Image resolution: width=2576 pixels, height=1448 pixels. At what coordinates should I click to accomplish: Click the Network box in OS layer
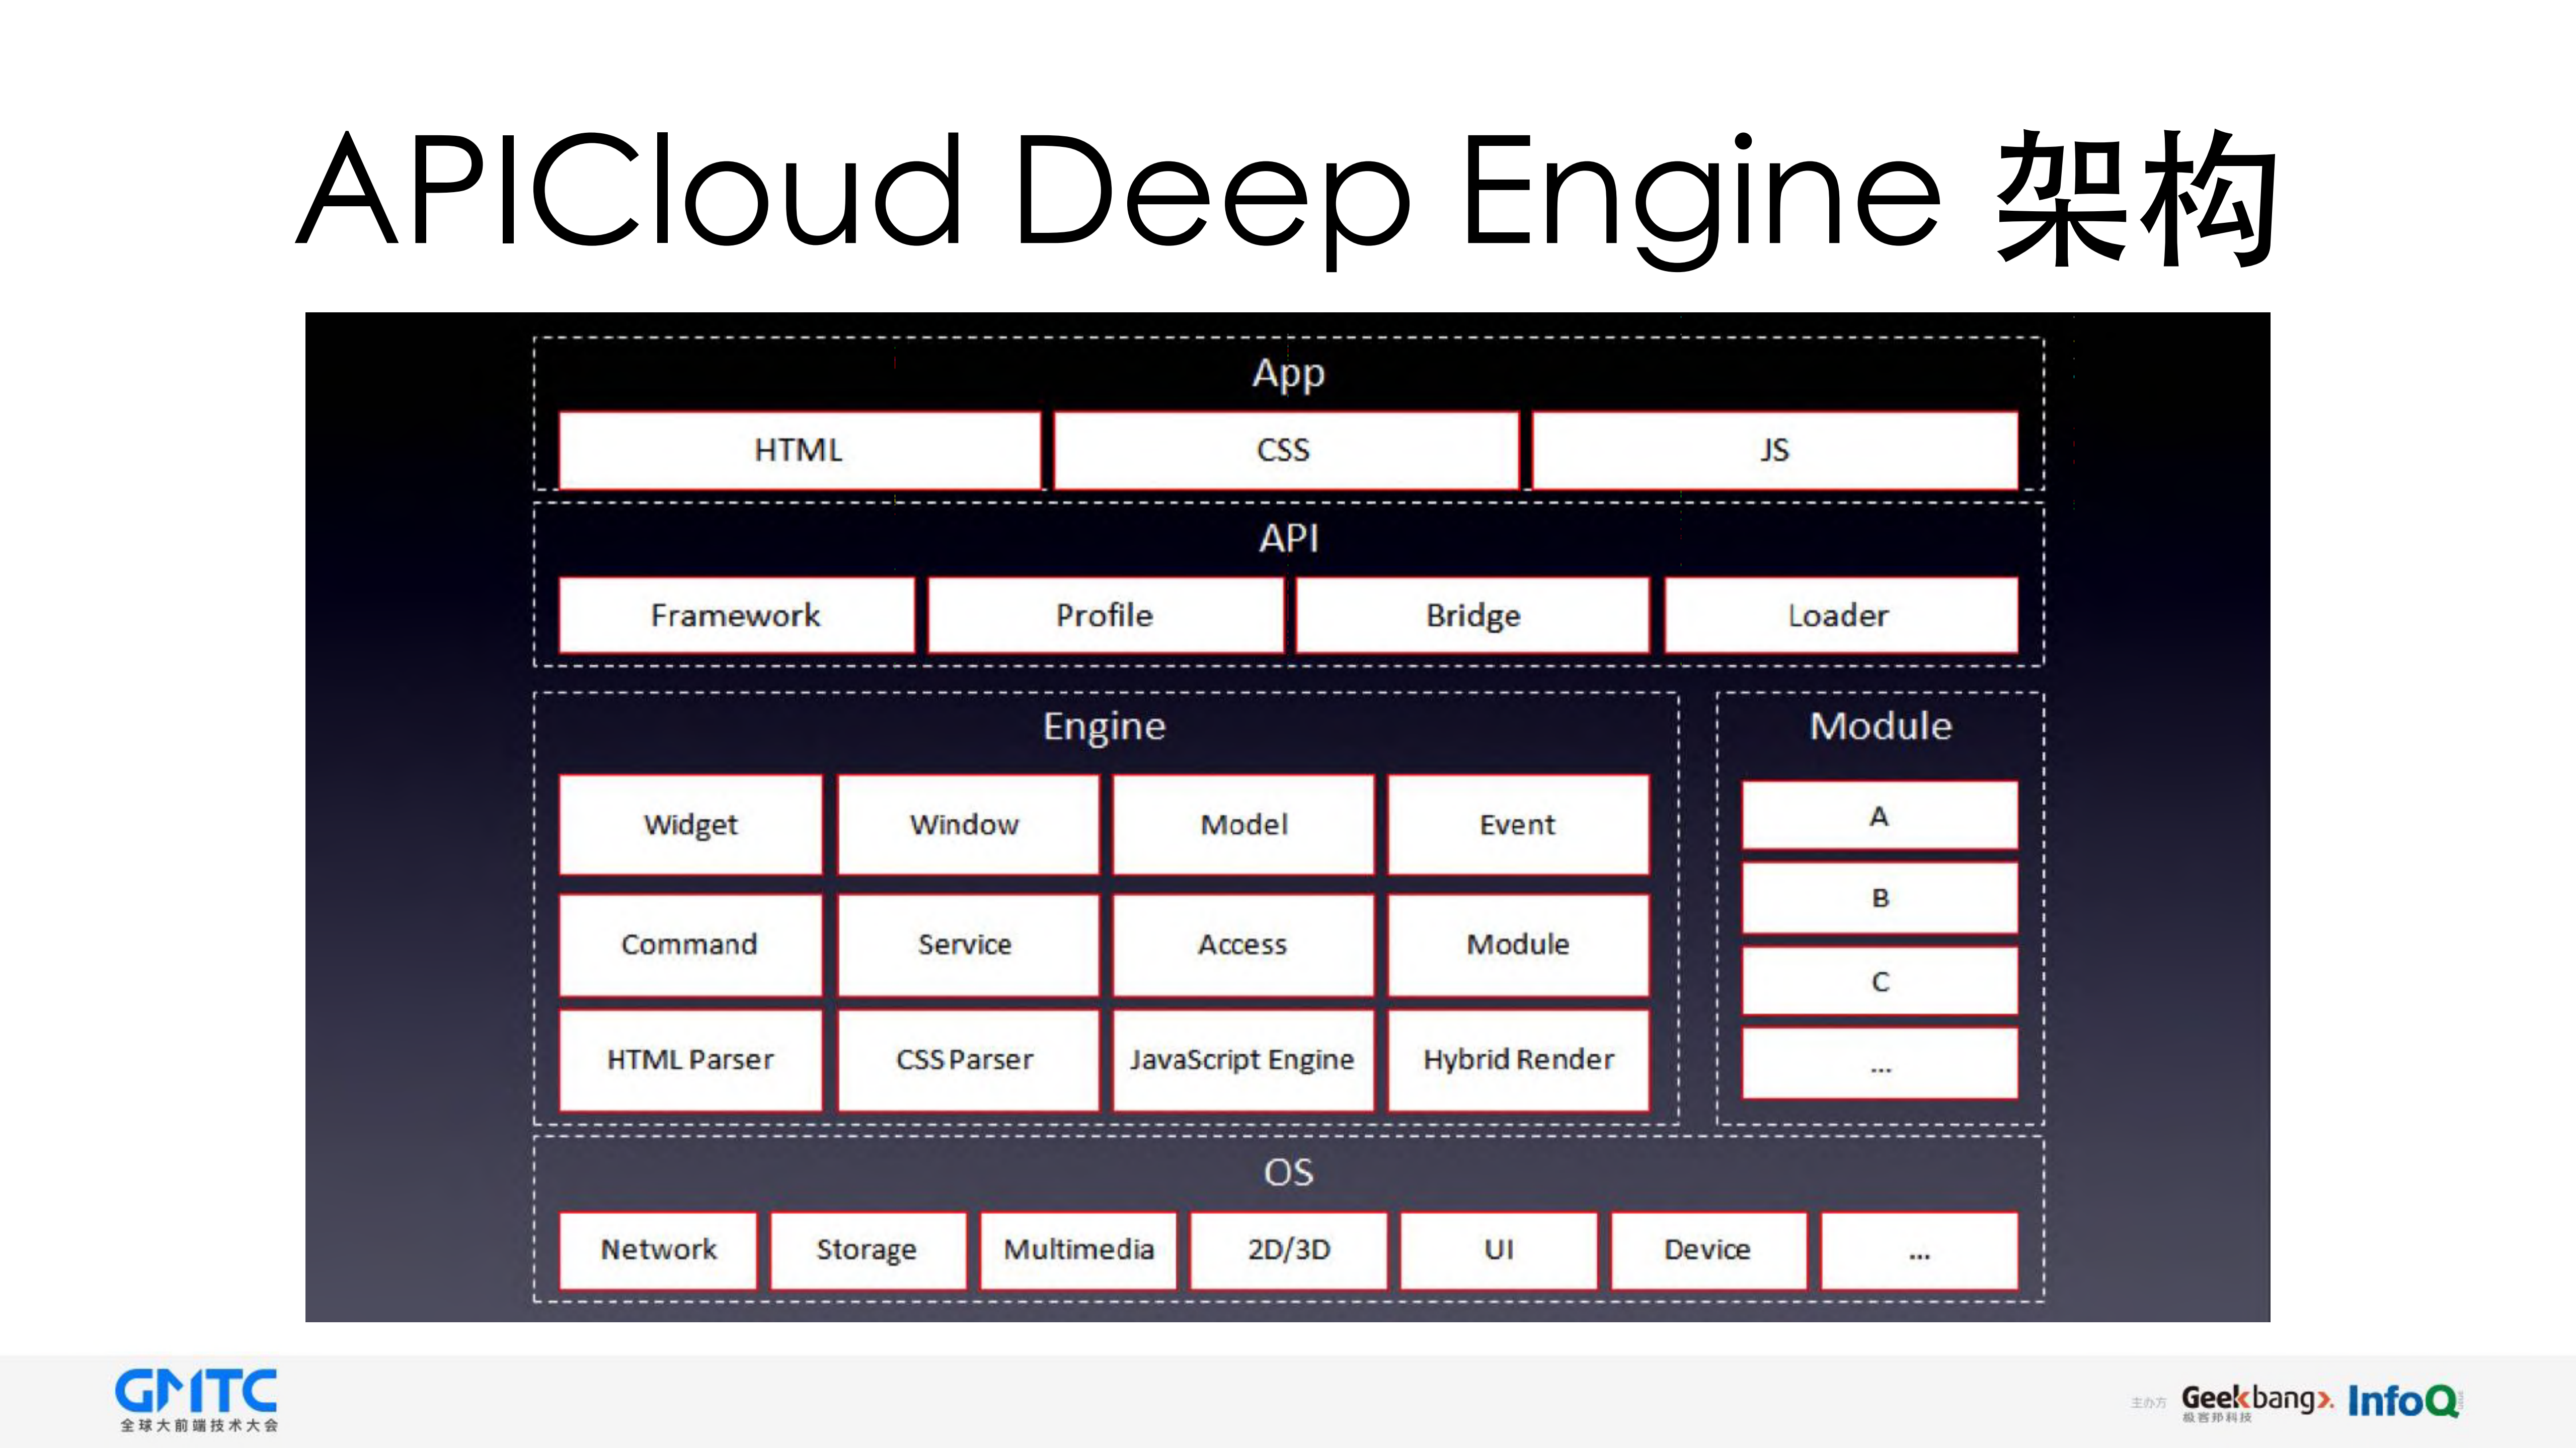pos(658,1249)
